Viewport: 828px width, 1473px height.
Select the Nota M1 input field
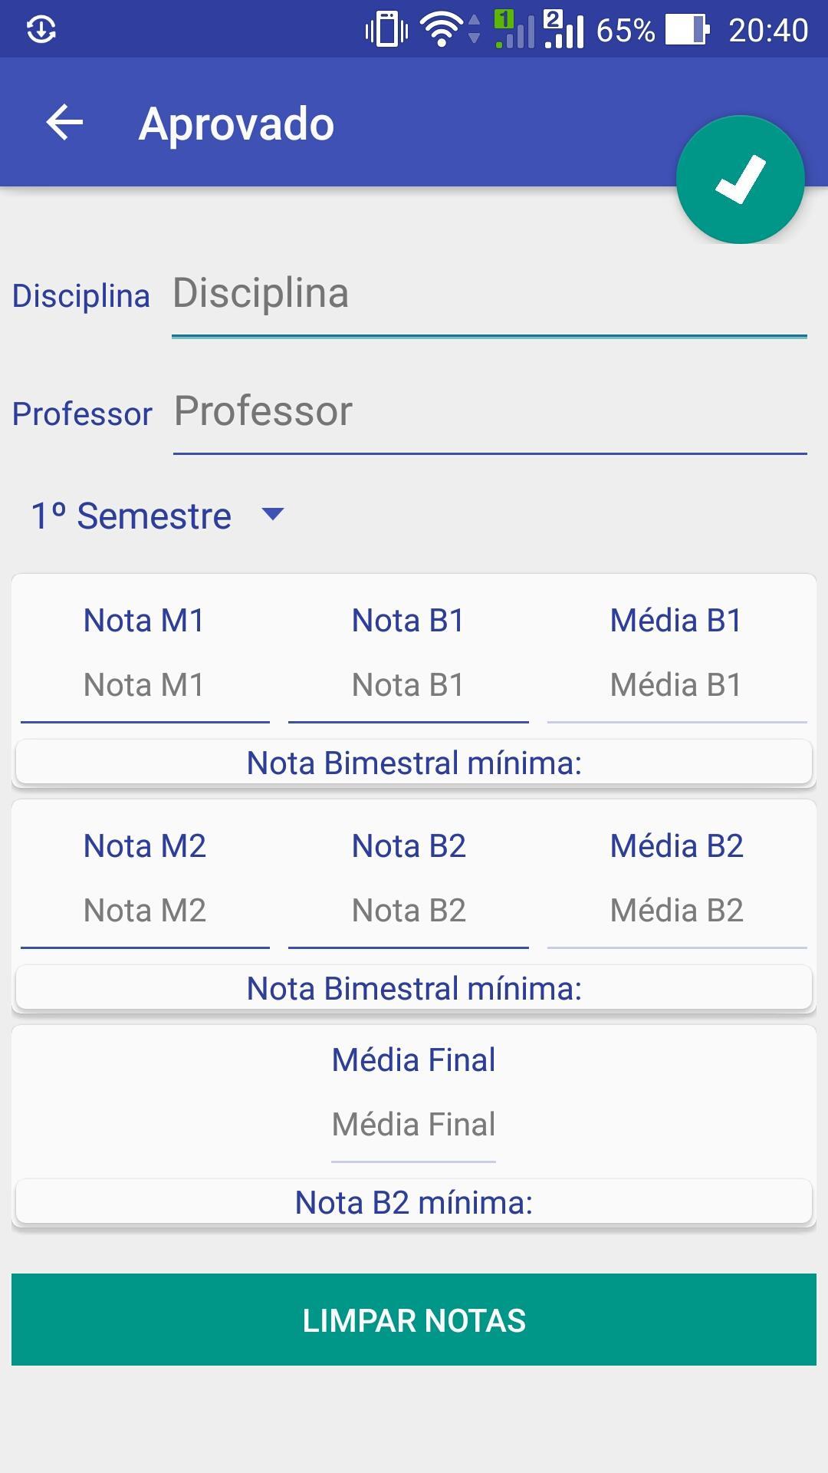point(145,687)
